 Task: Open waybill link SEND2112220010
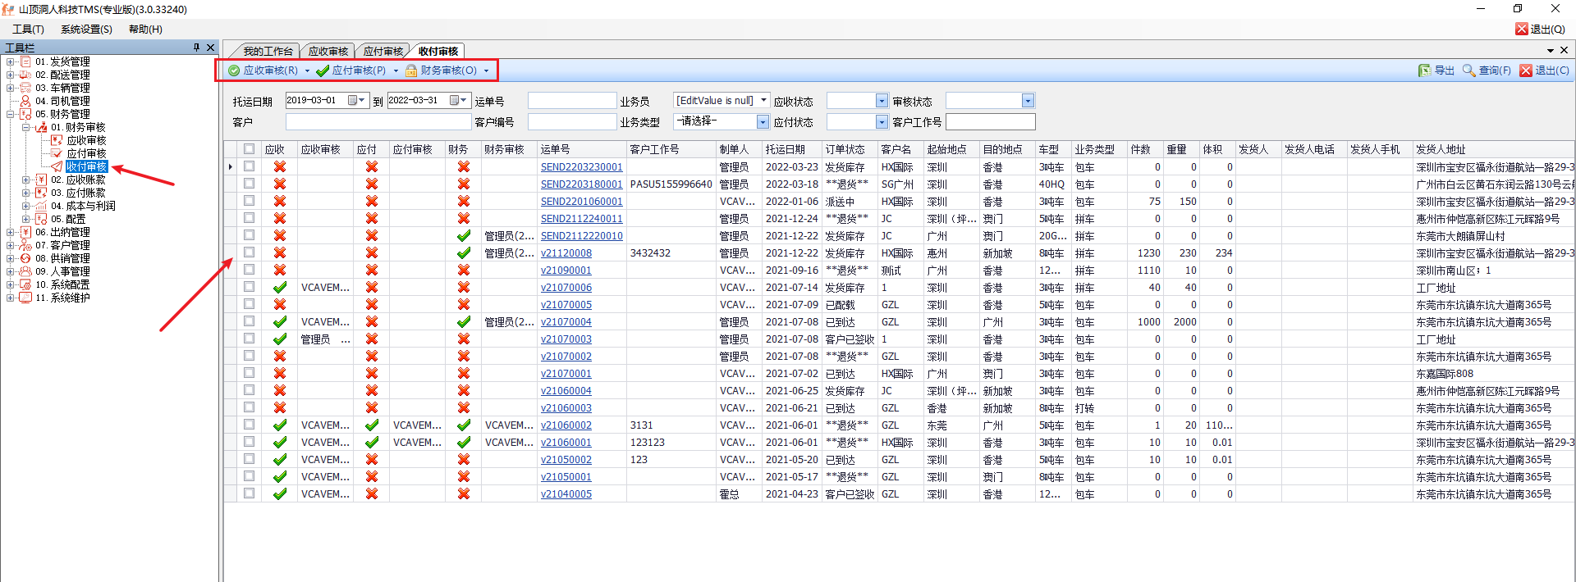point(581,236)
